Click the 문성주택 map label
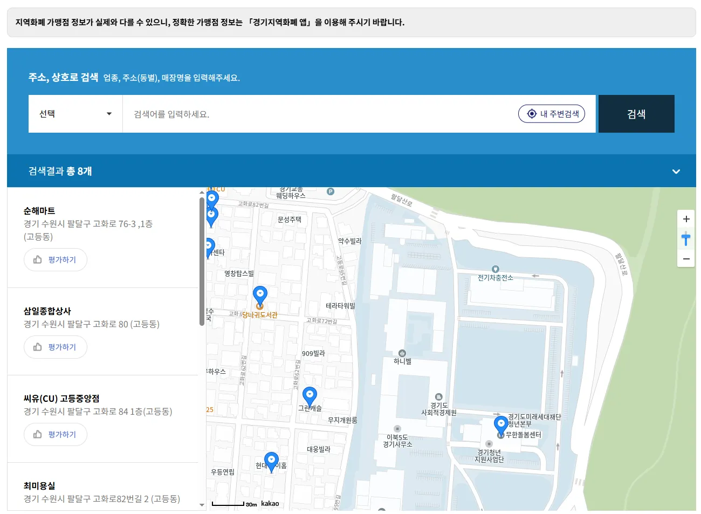 pyautogui.click(x=290, y=220)
